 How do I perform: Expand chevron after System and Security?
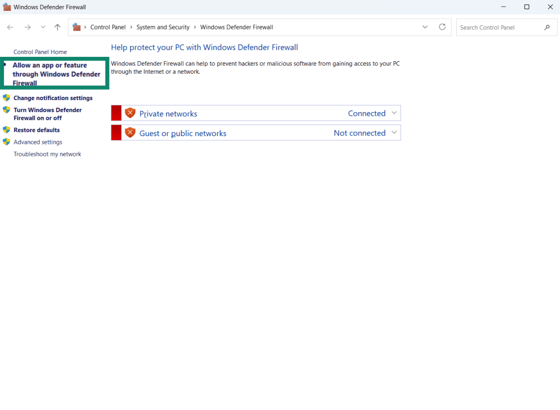point(195,27)
